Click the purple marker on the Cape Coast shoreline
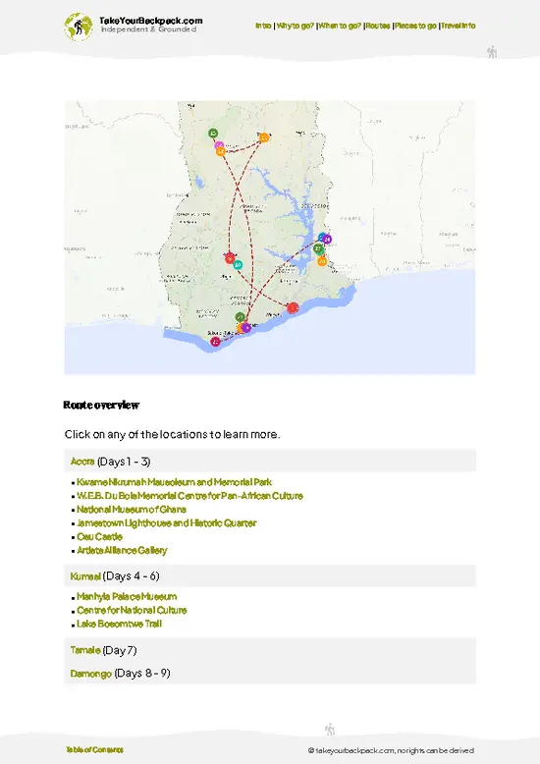The image size is (540, 764). coord(246,328)
